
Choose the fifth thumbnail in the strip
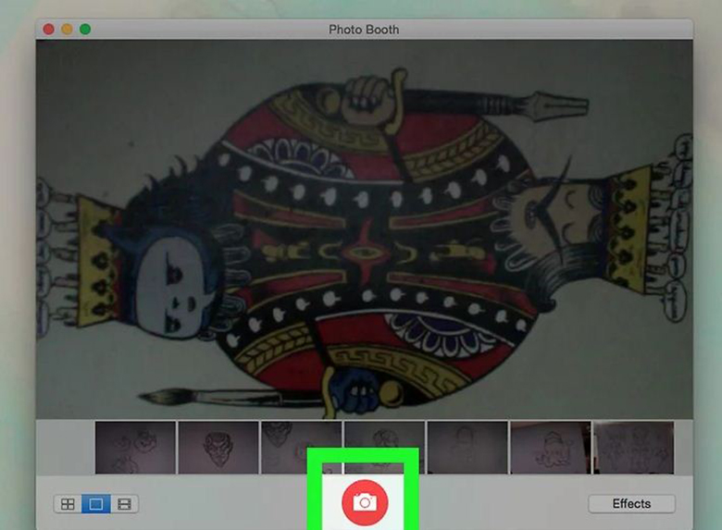click(x=467, y=448)
